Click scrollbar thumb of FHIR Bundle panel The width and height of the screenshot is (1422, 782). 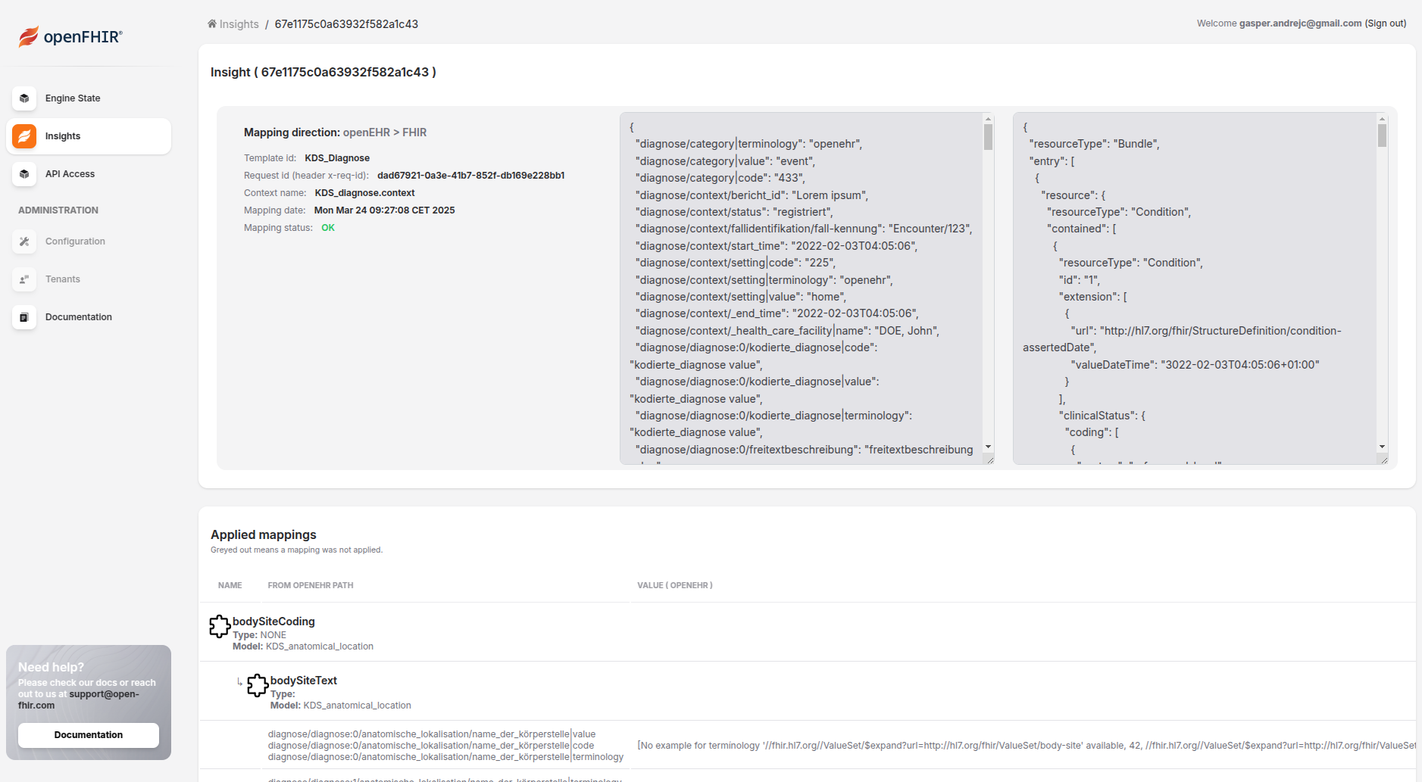[x=1382, y=136]
